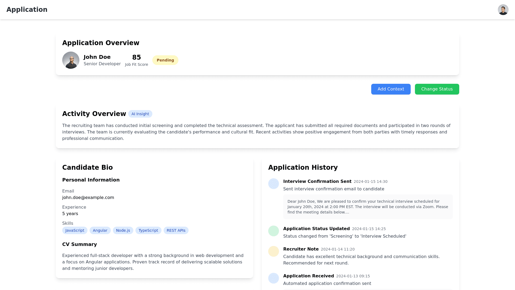Select the Node.js skill tag
The width and height of the screenshot is (515, 290).
[123, 230]
